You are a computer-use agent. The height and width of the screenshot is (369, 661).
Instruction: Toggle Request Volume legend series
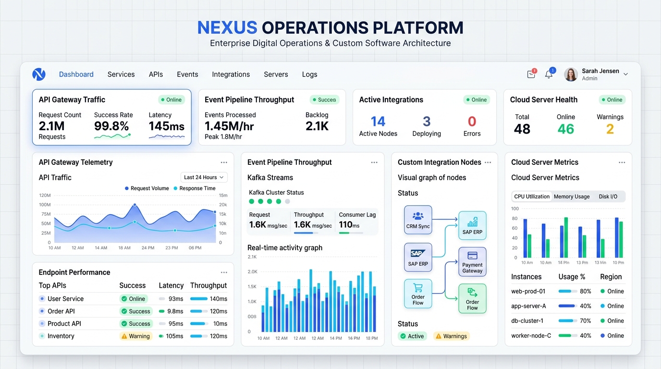147,188
